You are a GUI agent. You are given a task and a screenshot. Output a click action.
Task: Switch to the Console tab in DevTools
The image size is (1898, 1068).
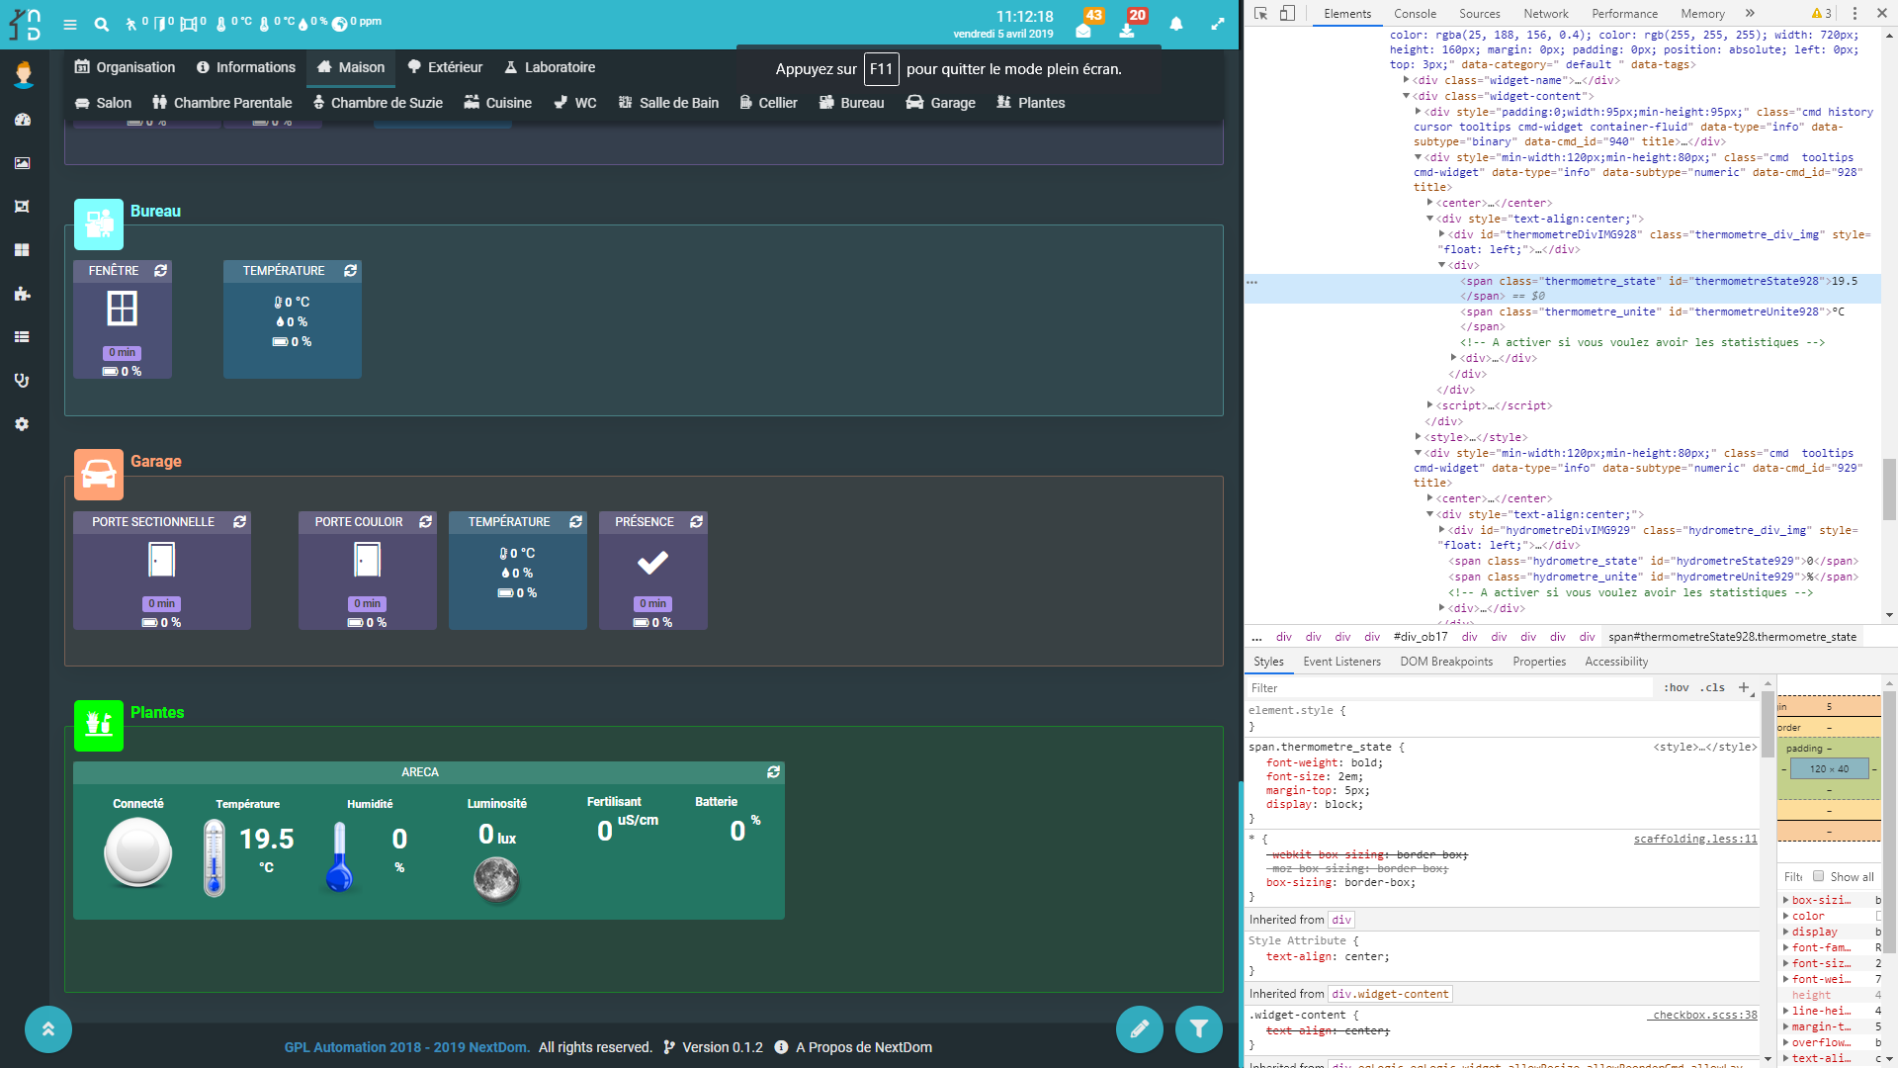pyautogui.click(x=1415, y=14)
